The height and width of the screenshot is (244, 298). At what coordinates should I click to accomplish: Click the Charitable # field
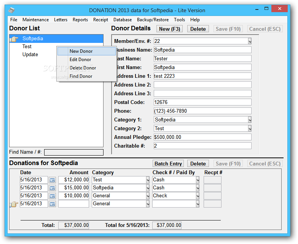(x=202, y=146)
